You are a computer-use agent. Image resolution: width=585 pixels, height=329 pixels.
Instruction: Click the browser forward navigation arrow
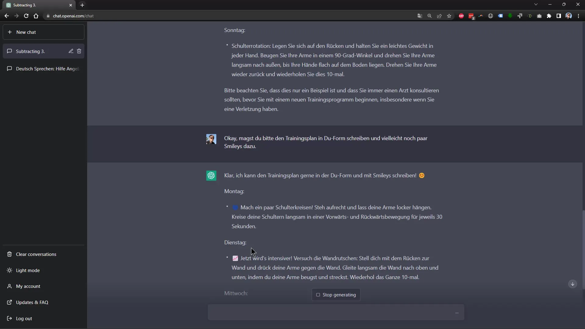(x=16, y=16)
